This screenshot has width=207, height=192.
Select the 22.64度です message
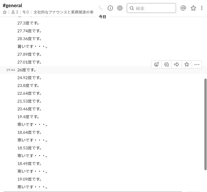pyautogui.click(x=29, y=93)
